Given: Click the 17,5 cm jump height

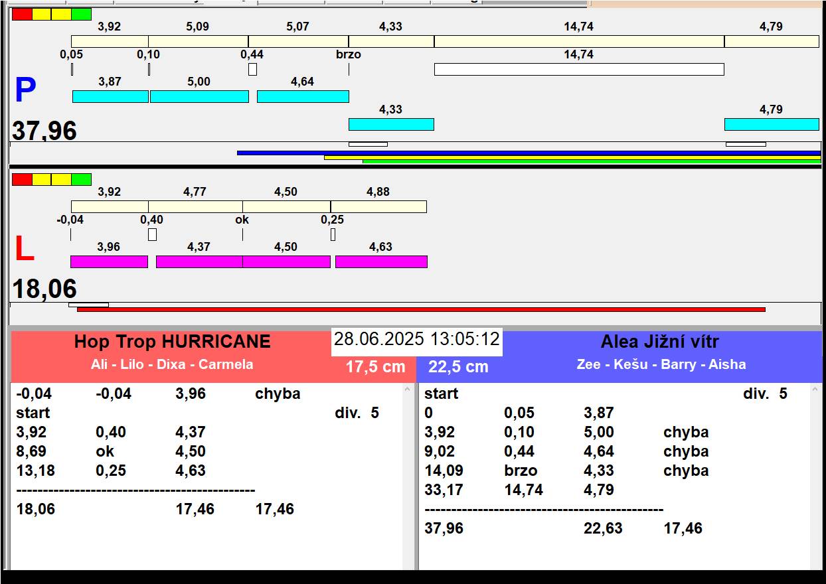Looking at the screenshot, I should tap(375, 367).
